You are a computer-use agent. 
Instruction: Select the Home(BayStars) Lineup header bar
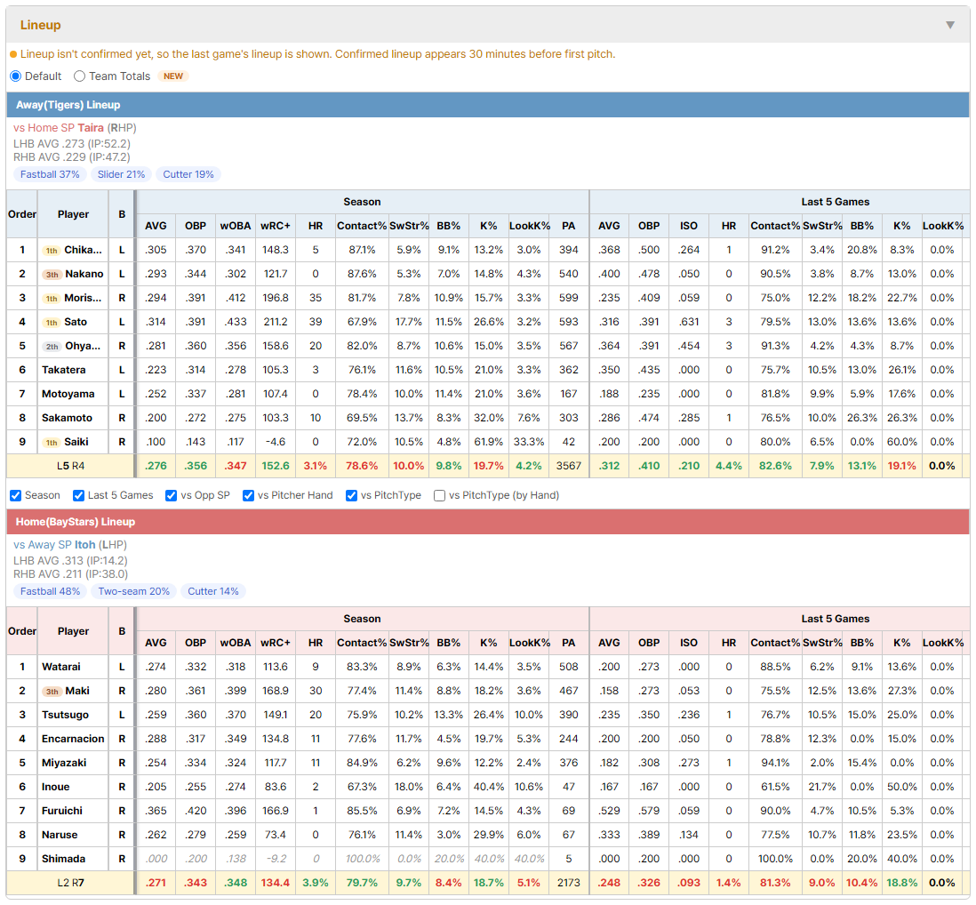(488, 522)
